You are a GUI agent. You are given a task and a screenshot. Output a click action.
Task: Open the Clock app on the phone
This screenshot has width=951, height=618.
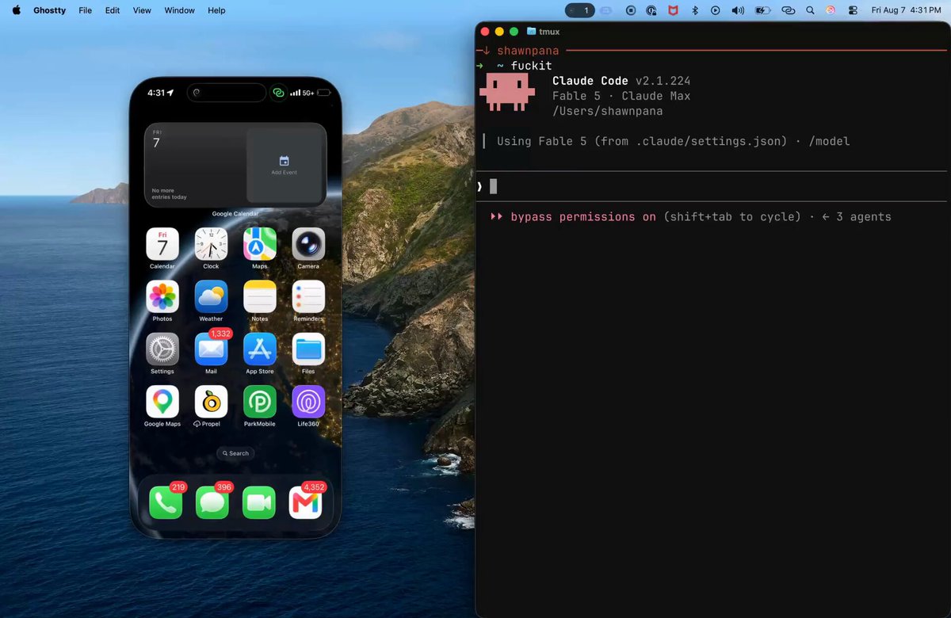click(x=211, y=244)
